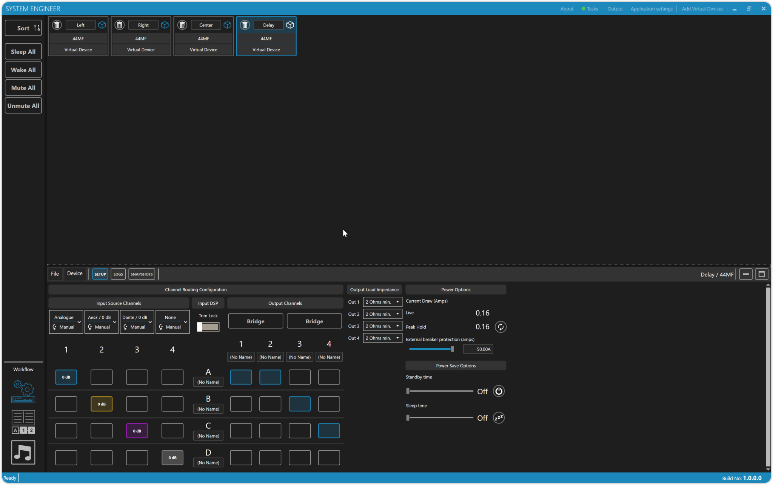Viewport: 773px width, 485px height.
Task: Open the music note workflow icon
Action: click(x=23, y=452)
